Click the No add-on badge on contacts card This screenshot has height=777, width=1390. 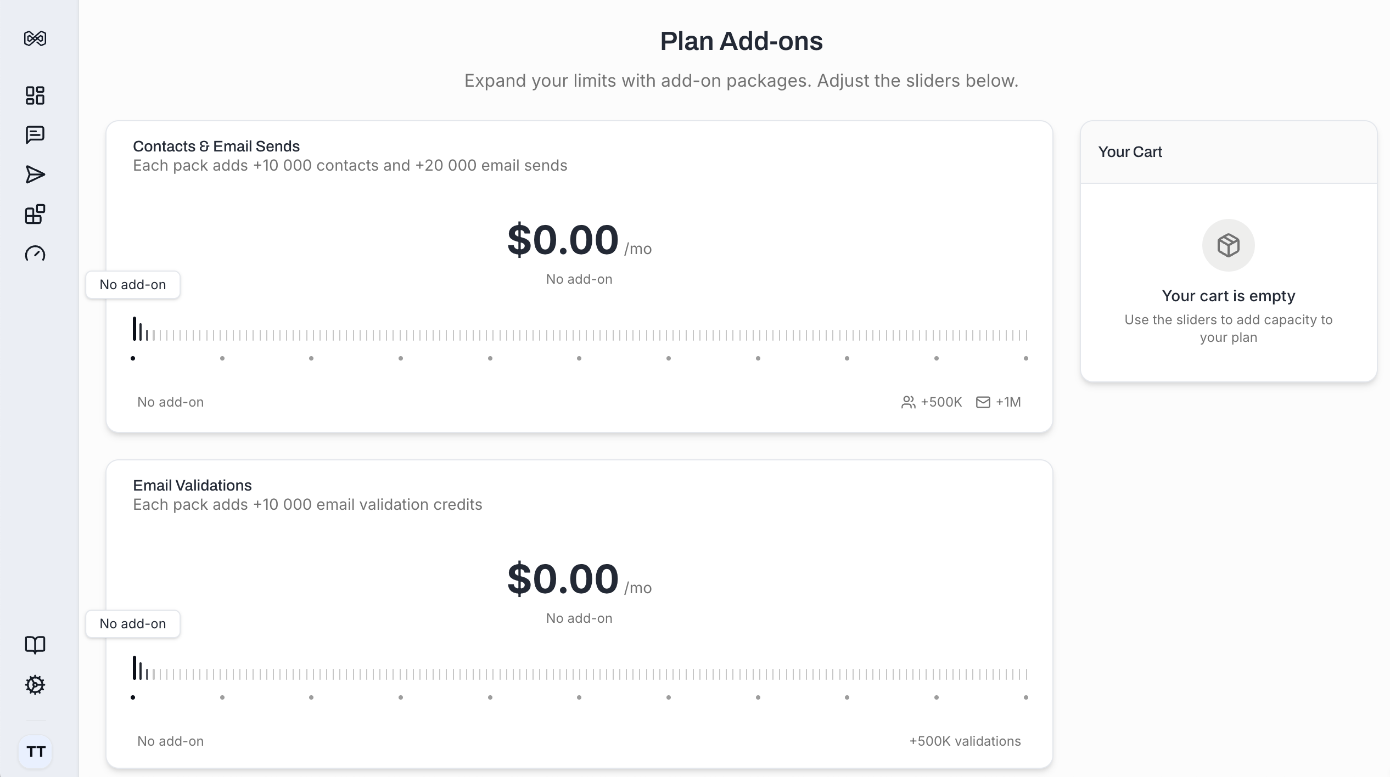(x=132, y=285)
